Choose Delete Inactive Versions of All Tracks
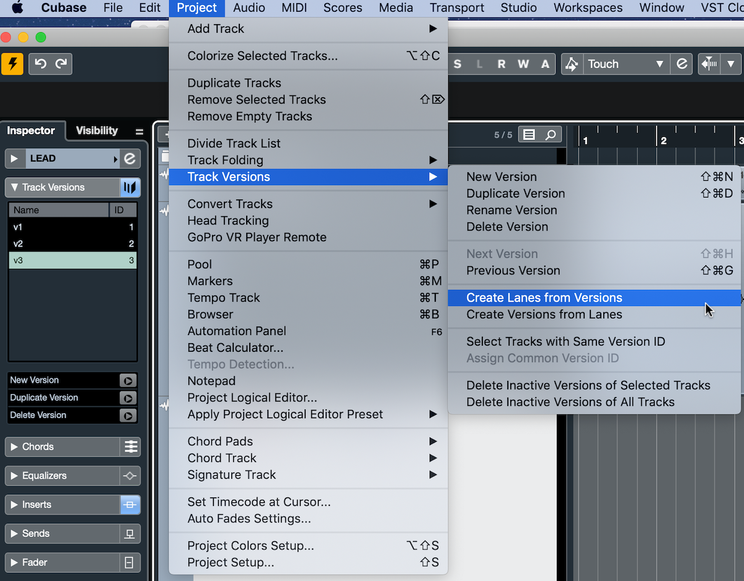 594,402
